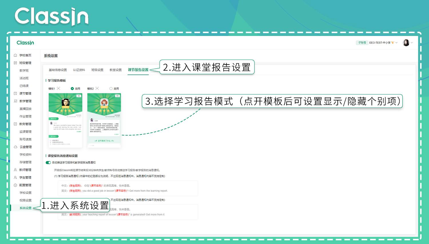Expand 配置管理 in the sidebar
The height and width of the screenshot is (244, 429).
coord(25,185)
